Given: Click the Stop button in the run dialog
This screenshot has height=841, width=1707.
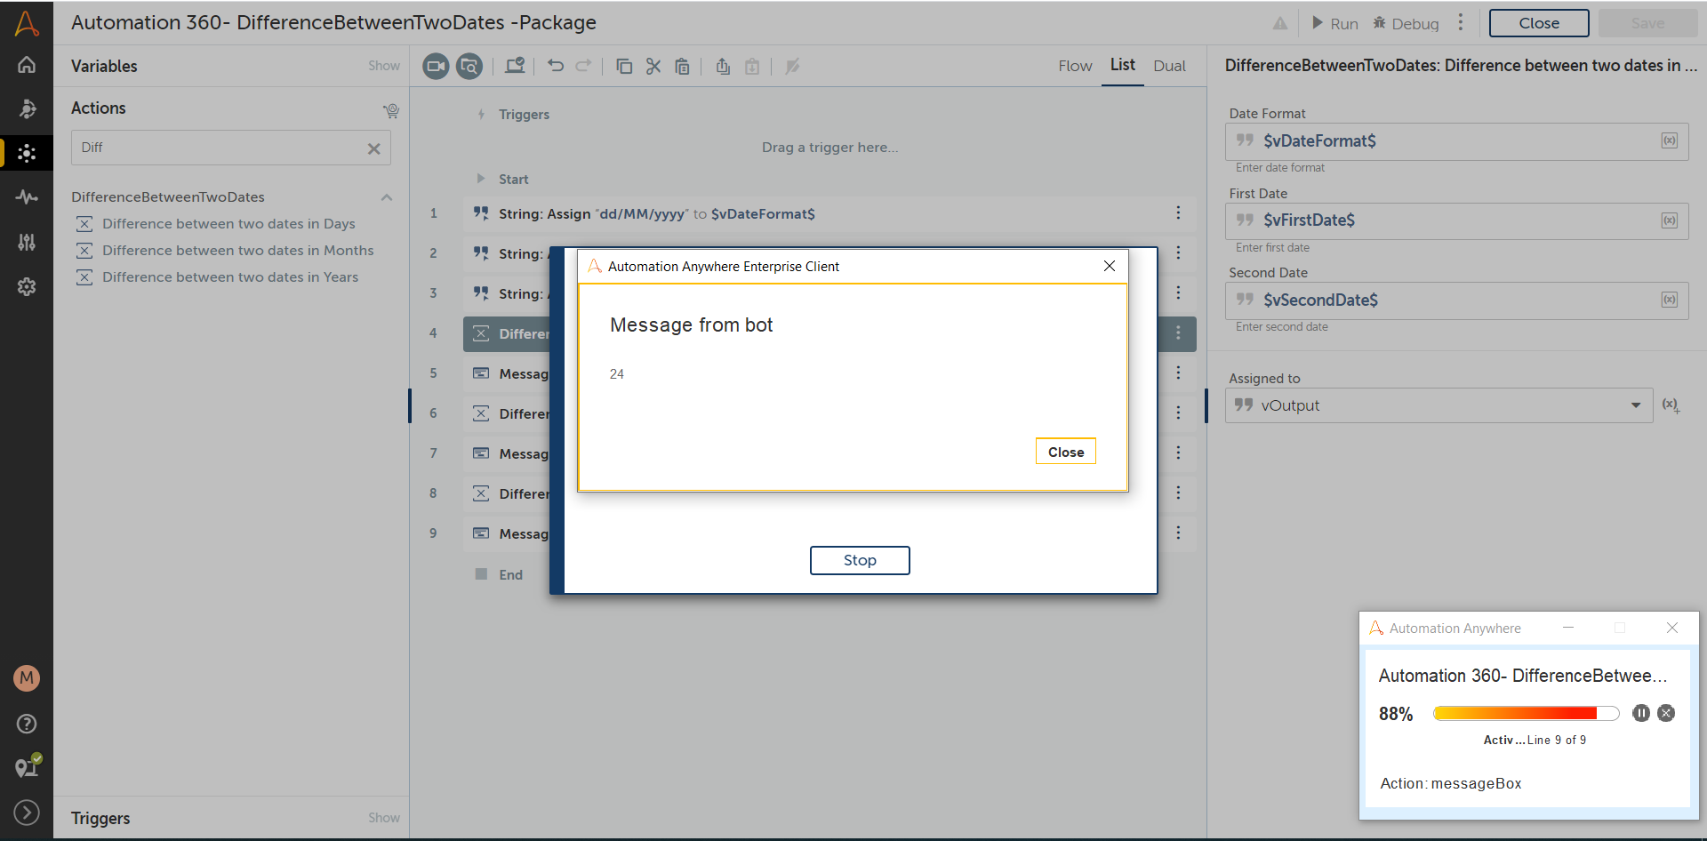Looking at the screenshot, I should pyautogui.click(x=860, y=560).
